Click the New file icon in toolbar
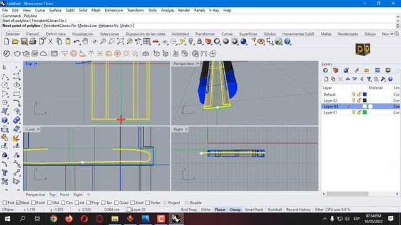Image resolution: width=401 pixels, height=225 pixels. [6, 41]
